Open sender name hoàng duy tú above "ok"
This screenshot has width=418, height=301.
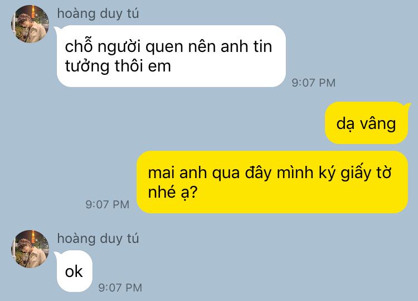tap(98, 238)
